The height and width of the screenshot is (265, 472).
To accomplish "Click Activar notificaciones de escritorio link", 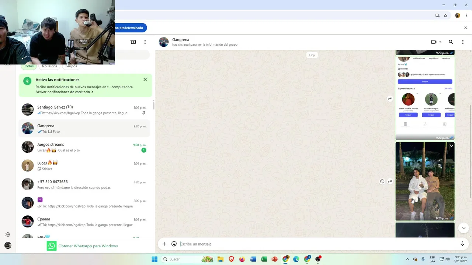I will point(64,92).
